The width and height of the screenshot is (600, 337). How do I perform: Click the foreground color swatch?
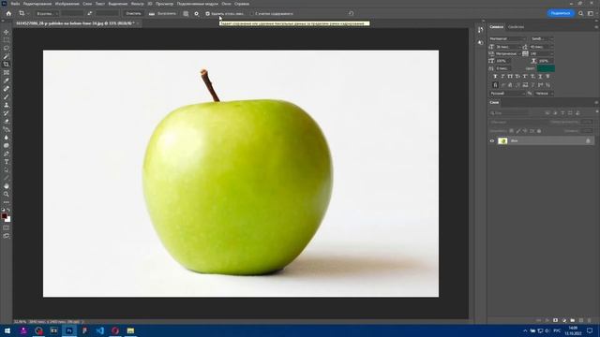pos(4,216)
